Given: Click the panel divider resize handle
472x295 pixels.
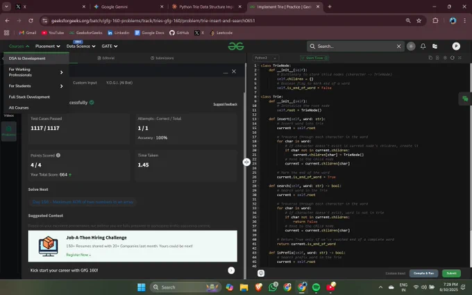Looking at the screenshot, I should pos(246,162).
